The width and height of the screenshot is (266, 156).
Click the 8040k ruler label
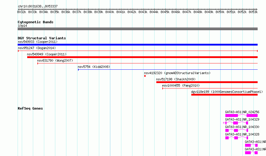pyautogui.click(x=110, y=12)
